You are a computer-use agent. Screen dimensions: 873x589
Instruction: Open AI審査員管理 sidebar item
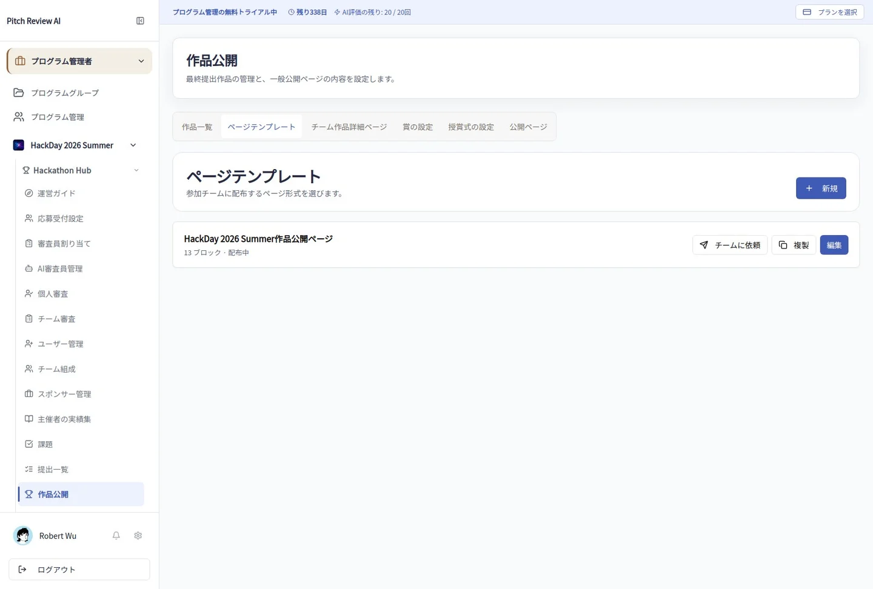(81, 268)
